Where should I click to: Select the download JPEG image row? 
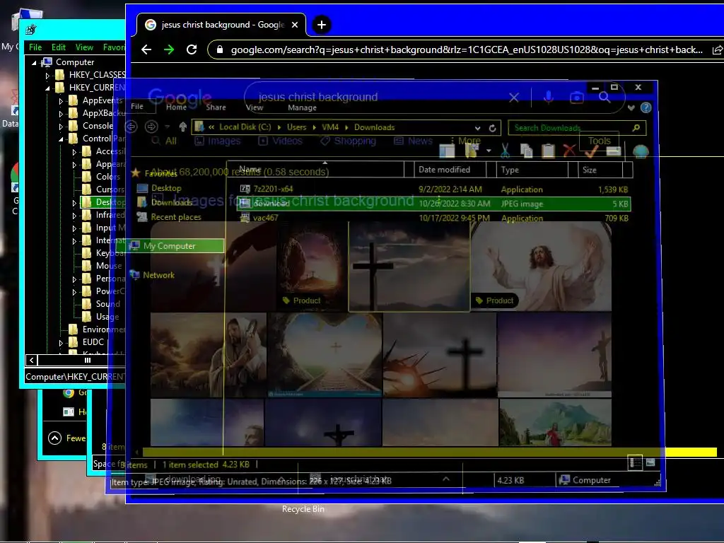pos(433,204)
